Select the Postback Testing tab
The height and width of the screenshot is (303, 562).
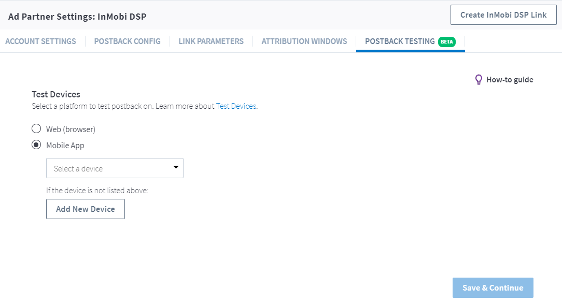tap(411, 41)
